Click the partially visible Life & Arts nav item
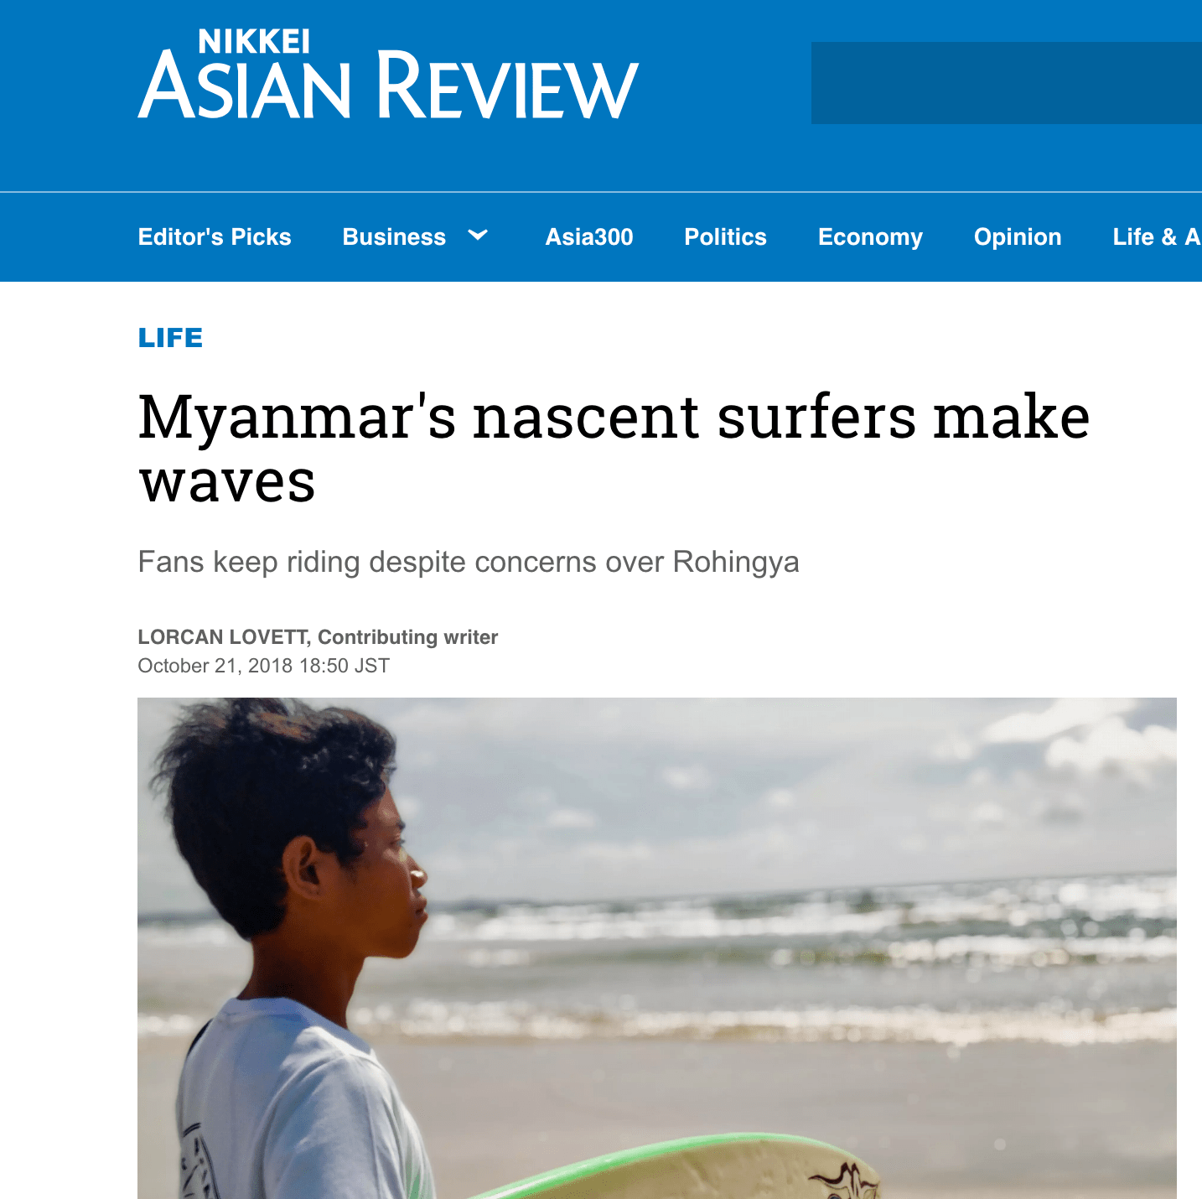Screen dimensions: 1202x1199 pos(1156,237)
